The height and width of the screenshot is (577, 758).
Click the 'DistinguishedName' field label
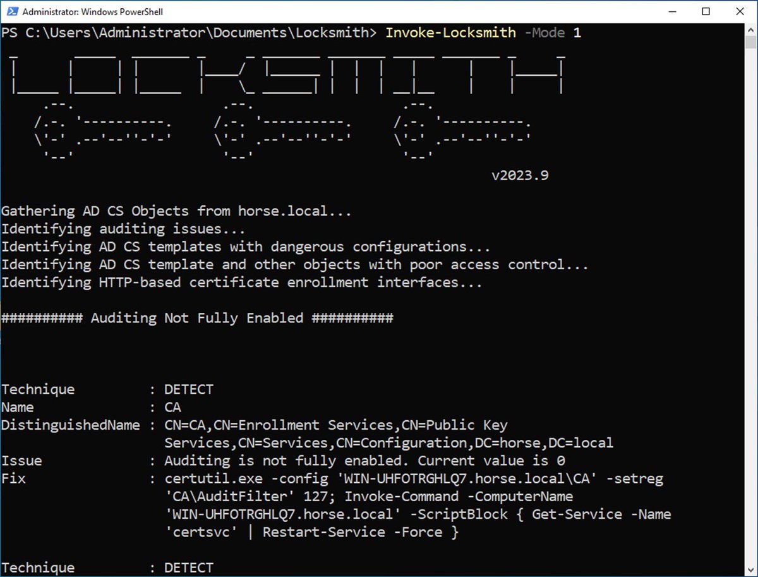(x=70, y=425)
